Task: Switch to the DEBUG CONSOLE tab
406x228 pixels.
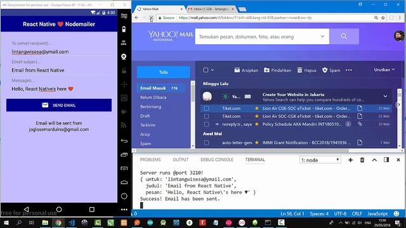Action: [217, 160]
